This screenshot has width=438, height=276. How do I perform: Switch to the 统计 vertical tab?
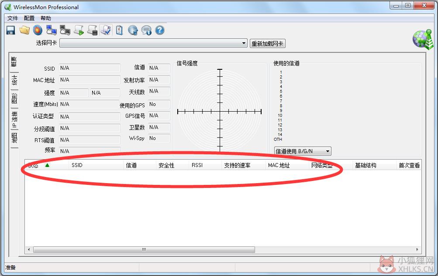pyautogui.click(x=14, y=81)
